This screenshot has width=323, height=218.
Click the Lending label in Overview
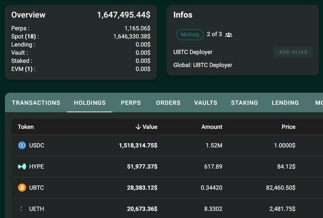23,45
